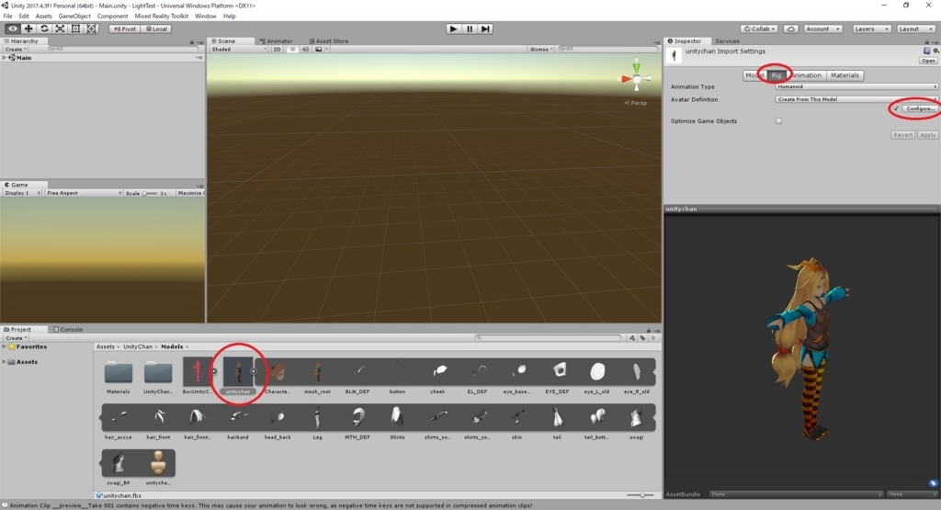This screenshot has width=941, height=510.
Task: Select the tail mesh asset
Action: tap(557, 423)
